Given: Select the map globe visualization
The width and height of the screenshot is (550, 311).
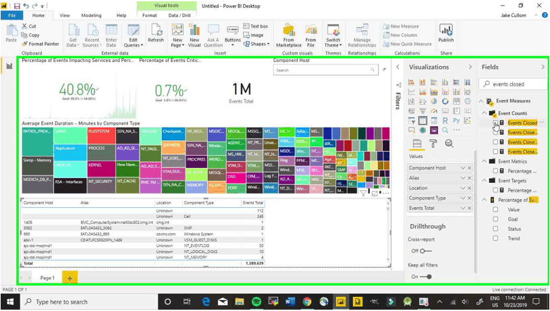Looking at the screenshot, I should click(x=468, y=101).
